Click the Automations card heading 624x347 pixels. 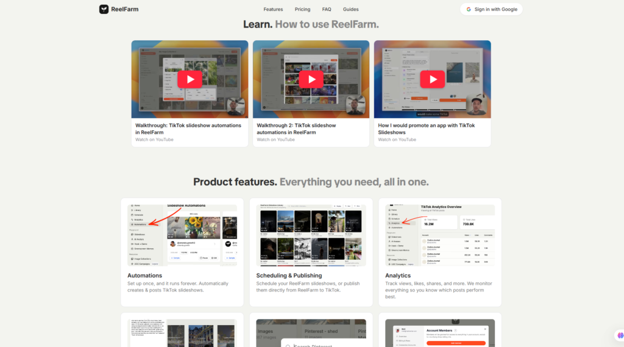[144, 275]
